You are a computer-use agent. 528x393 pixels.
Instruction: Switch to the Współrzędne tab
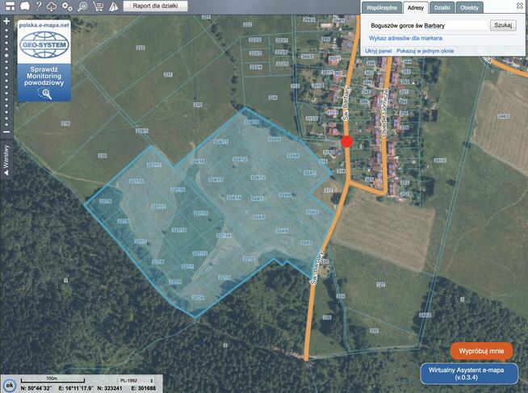click(x=381, y=7)
